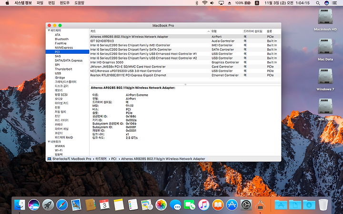Open Contacts book icon in dock
343x214 pixels.
pos(91,205)
